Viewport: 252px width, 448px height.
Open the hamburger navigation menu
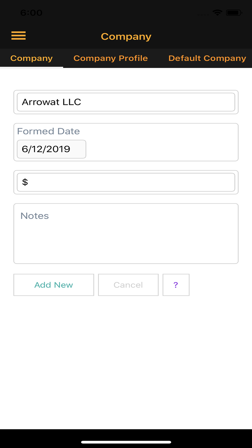tap(18, 36)
